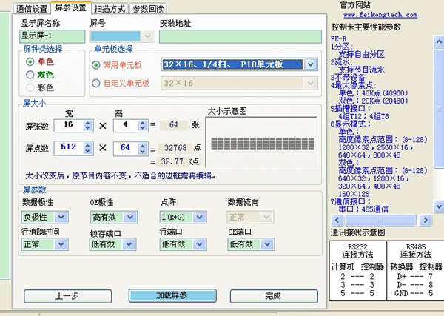The width and height of the screenshot is (444, 316).
Task: Click the RS232 连接方法 diagram header
Action: coord(357,251)
